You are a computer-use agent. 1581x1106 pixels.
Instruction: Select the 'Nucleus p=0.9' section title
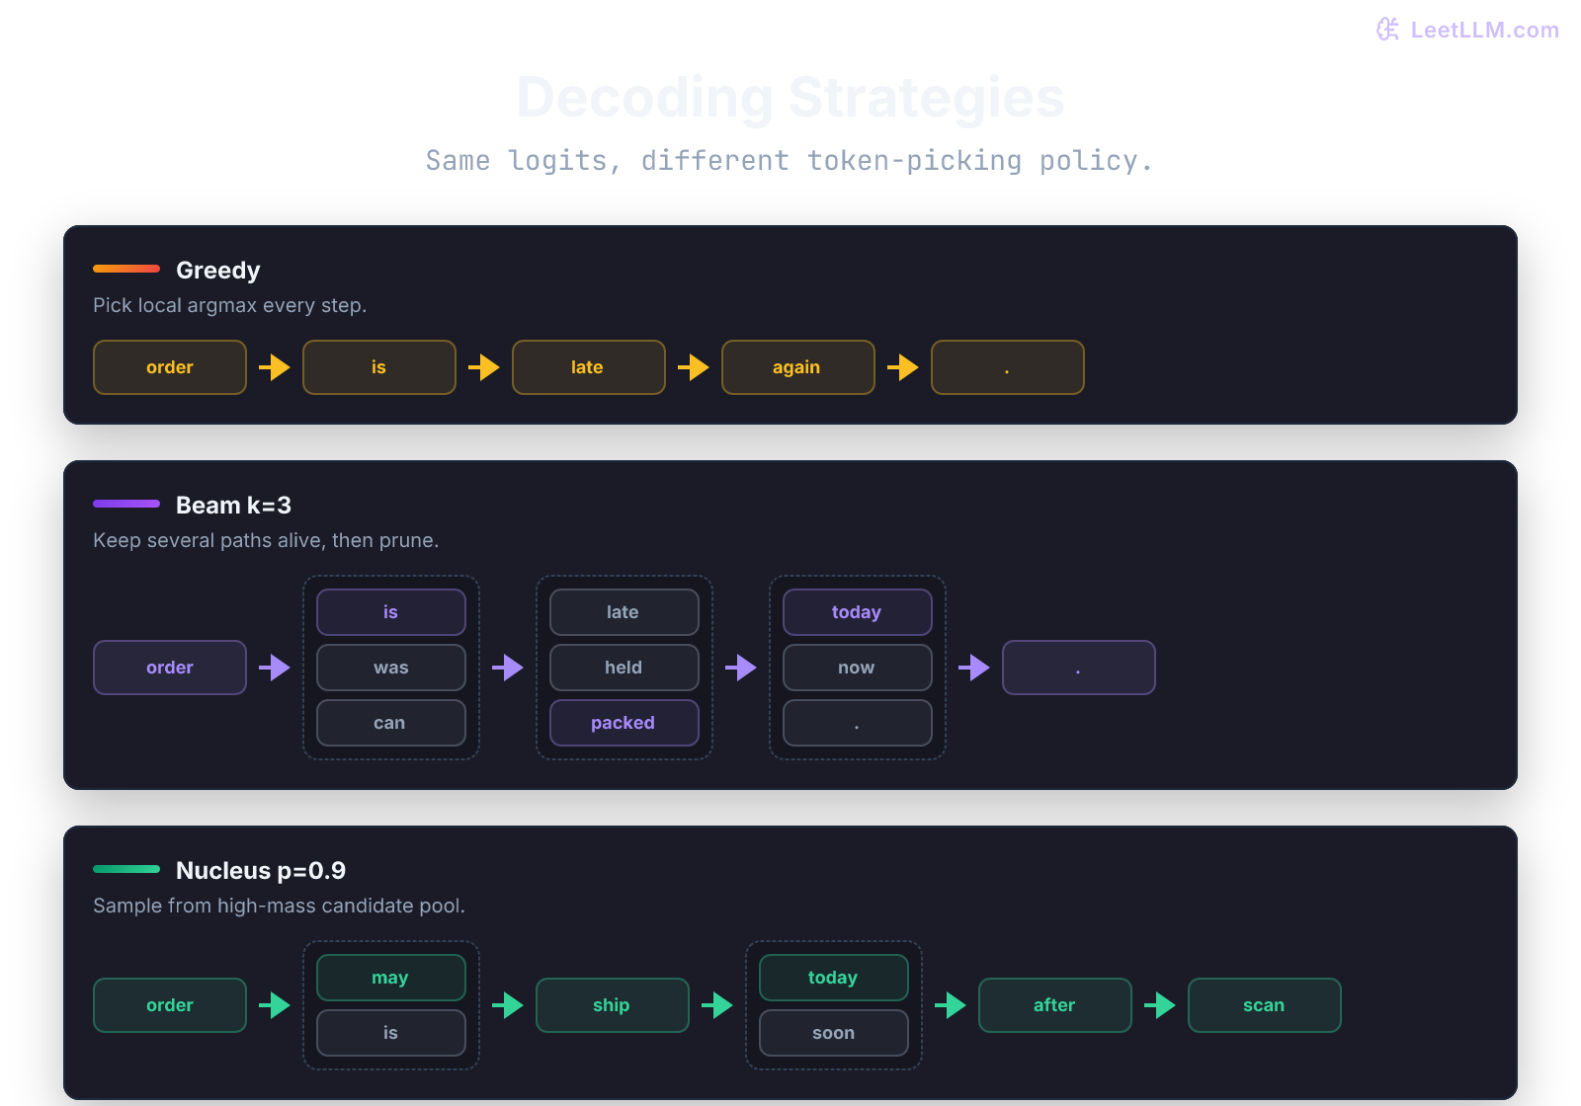[x=261, y=870]
